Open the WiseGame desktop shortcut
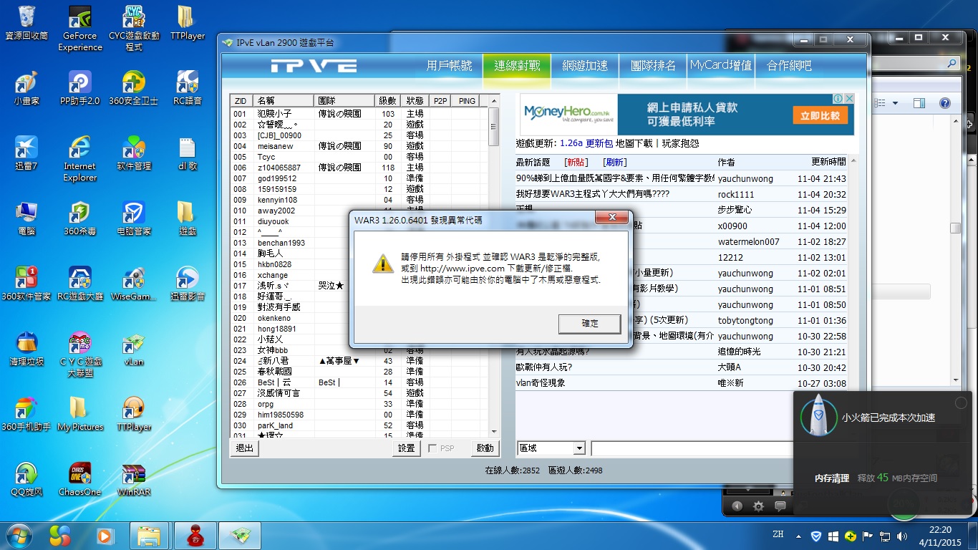The width and height of the screenshot is (978, 550). click(133, 279)
